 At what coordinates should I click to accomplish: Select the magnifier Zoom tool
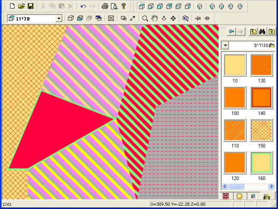tap(145, 18)
